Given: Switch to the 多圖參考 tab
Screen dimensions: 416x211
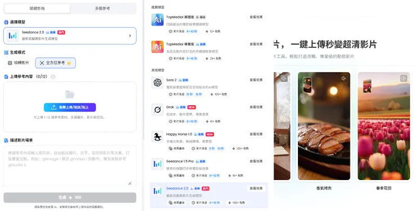Looking at the screenshot, I should 103,8.
